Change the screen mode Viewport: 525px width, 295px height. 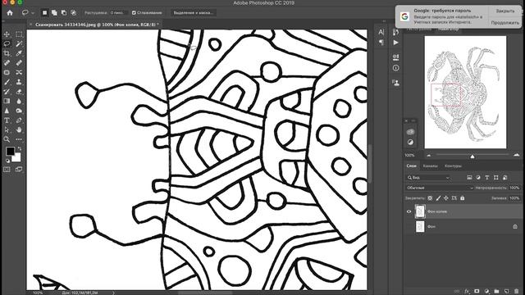[x=19, y=170]
